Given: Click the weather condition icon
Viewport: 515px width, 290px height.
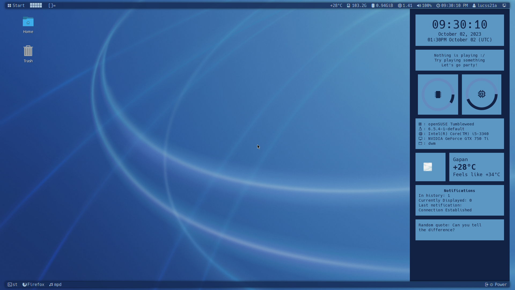Looking at the screenshot, I should pos(428,167).
